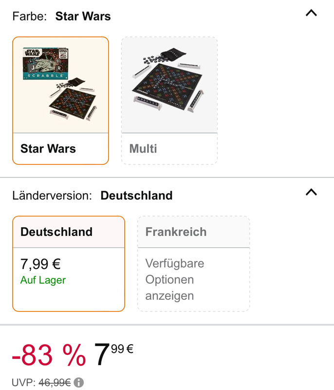The width and height of the screenshot is (334, 390).
Task: Click the 7,99 € price in Deutschland card
Action: click(40, 264)
